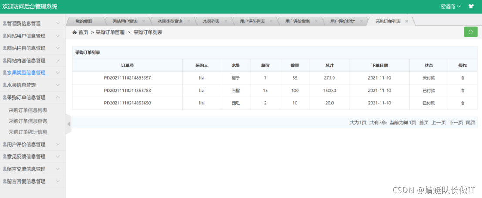This screenshot has width=482, height=198.
Task: Select order number PD20211110214853650
Action: 128,103
